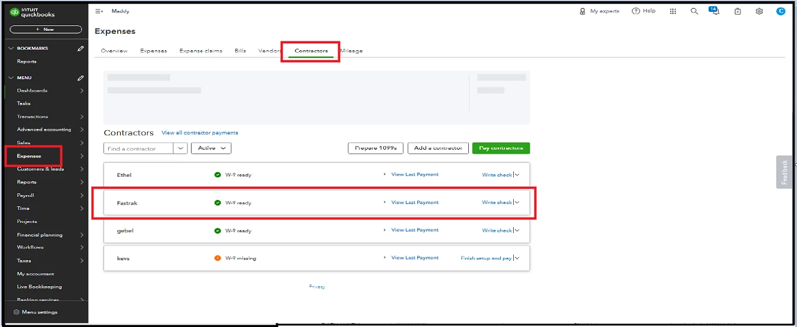This screenshot has height=327, width=797.
Task: Open Help from the top bar
Action: 644,11
